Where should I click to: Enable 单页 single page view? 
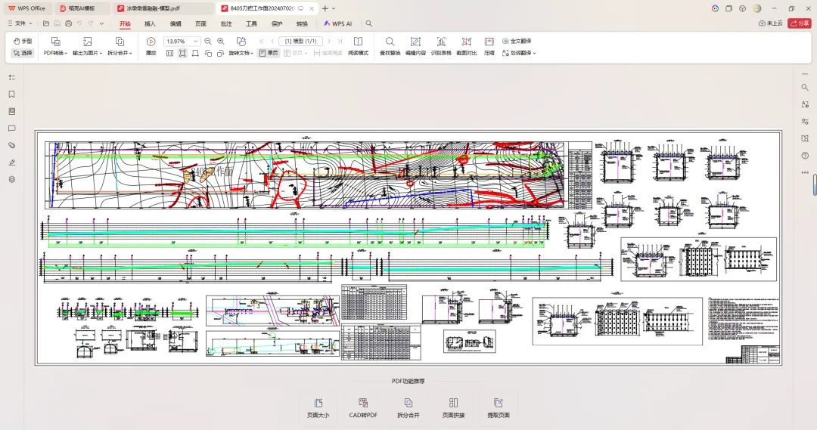(269, 53)
